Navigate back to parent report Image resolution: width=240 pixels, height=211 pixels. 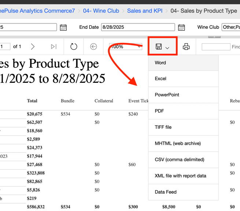pyautogui.click(x=93, y=47)
